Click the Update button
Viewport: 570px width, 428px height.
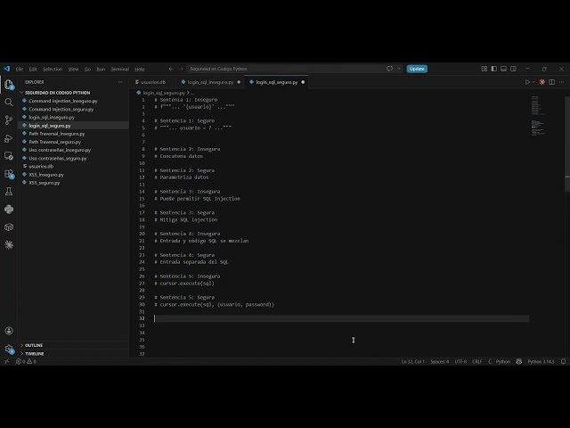(417, 69)
